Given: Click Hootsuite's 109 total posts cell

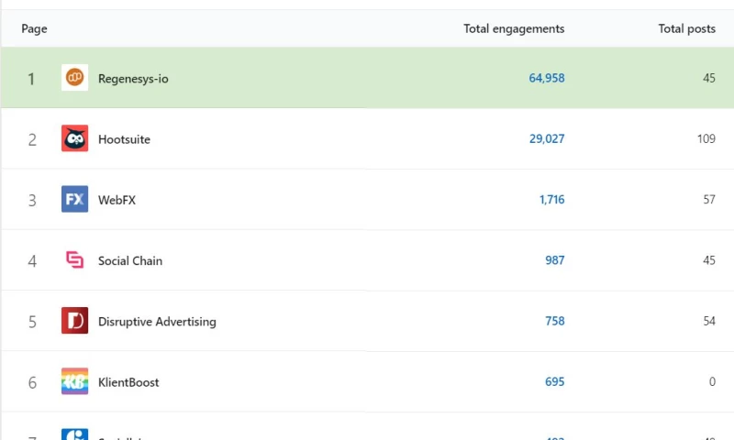Looking at the screenshot, I should (x=706, y=139).
